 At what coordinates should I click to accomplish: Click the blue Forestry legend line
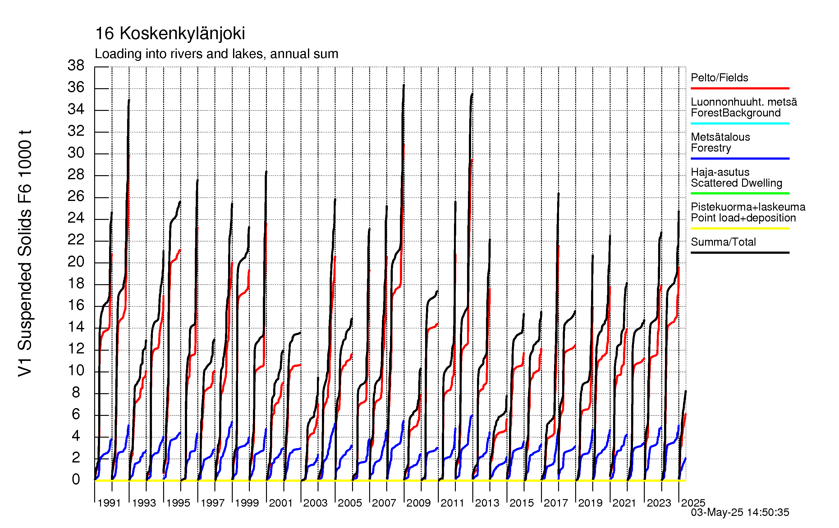[740, 158]
